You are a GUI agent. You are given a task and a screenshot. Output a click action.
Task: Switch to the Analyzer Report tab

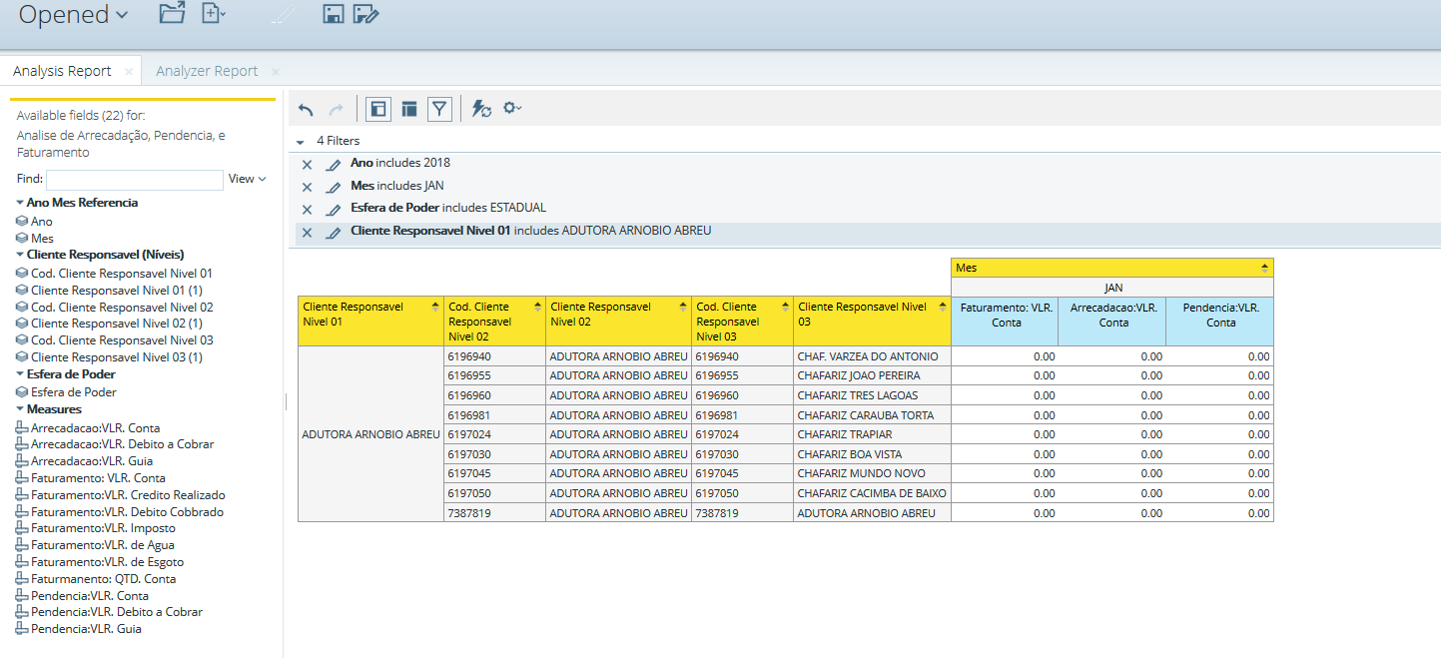coord(207,71)
